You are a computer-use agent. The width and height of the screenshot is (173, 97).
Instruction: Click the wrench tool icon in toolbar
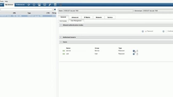pos(50,5)
